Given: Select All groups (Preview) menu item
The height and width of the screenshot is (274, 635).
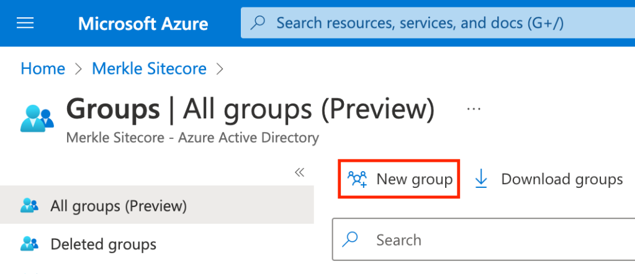Looking at the screenshot, I should tap(156, 205).
